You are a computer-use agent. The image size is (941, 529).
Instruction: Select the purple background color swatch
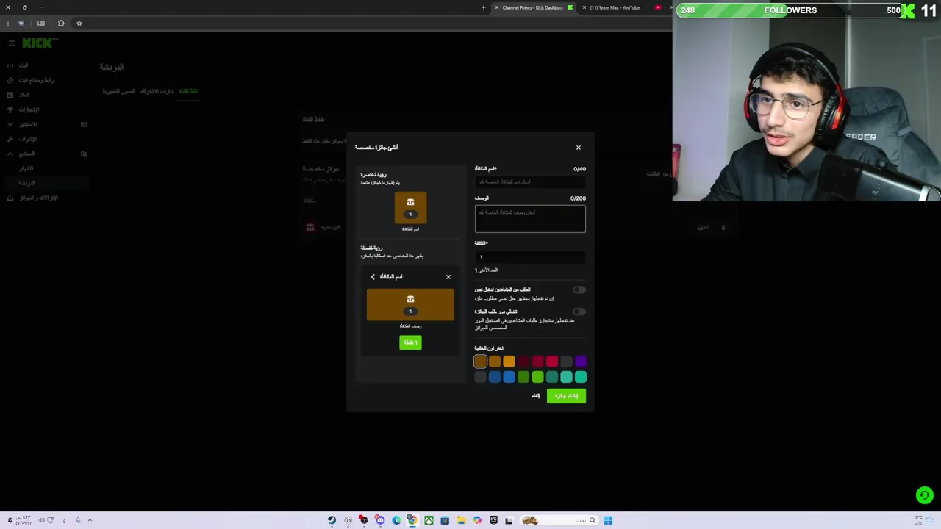(581, 361)
